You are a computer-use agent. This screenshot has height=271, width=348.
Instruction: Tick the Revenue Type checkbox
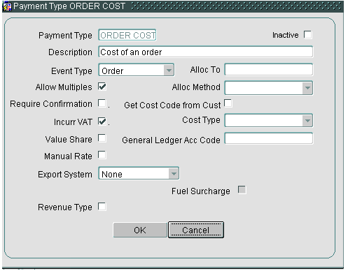point(102,207)
